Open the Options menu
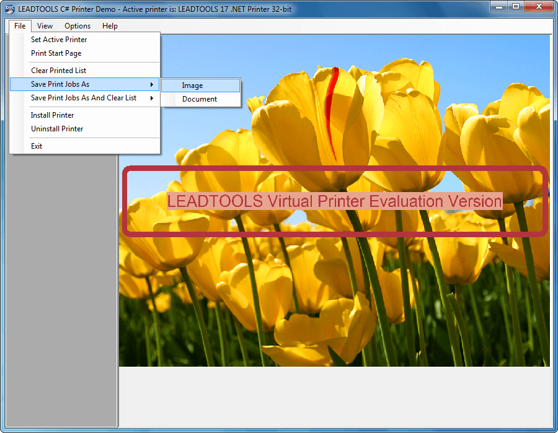558x433 pixels. [x=77, y=26]
